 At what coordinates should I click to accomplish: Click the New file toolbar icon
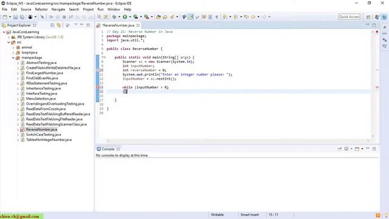click(x=5, y=17)
